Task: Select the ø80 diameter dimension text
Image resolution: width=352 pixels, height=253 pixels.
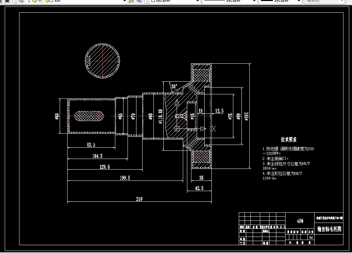Action: [x=151, y=116]
